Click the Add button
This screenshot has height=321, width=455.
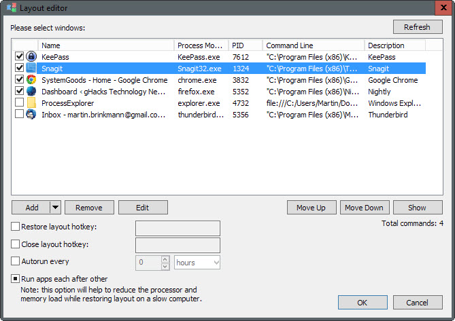pyautogui.click(x=31, y=208)
